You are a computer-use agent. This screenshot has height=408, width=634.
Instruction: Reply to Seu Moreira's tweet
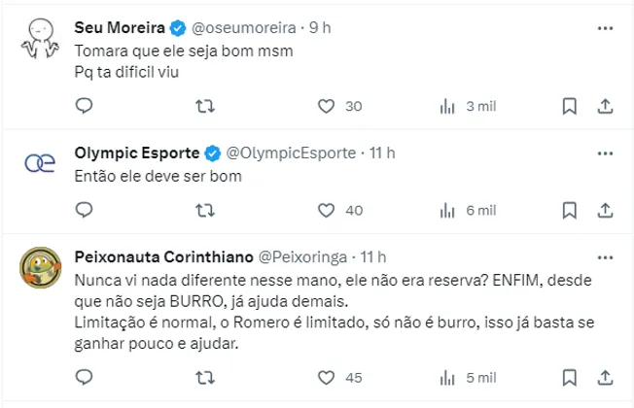(x=84, y=106)
